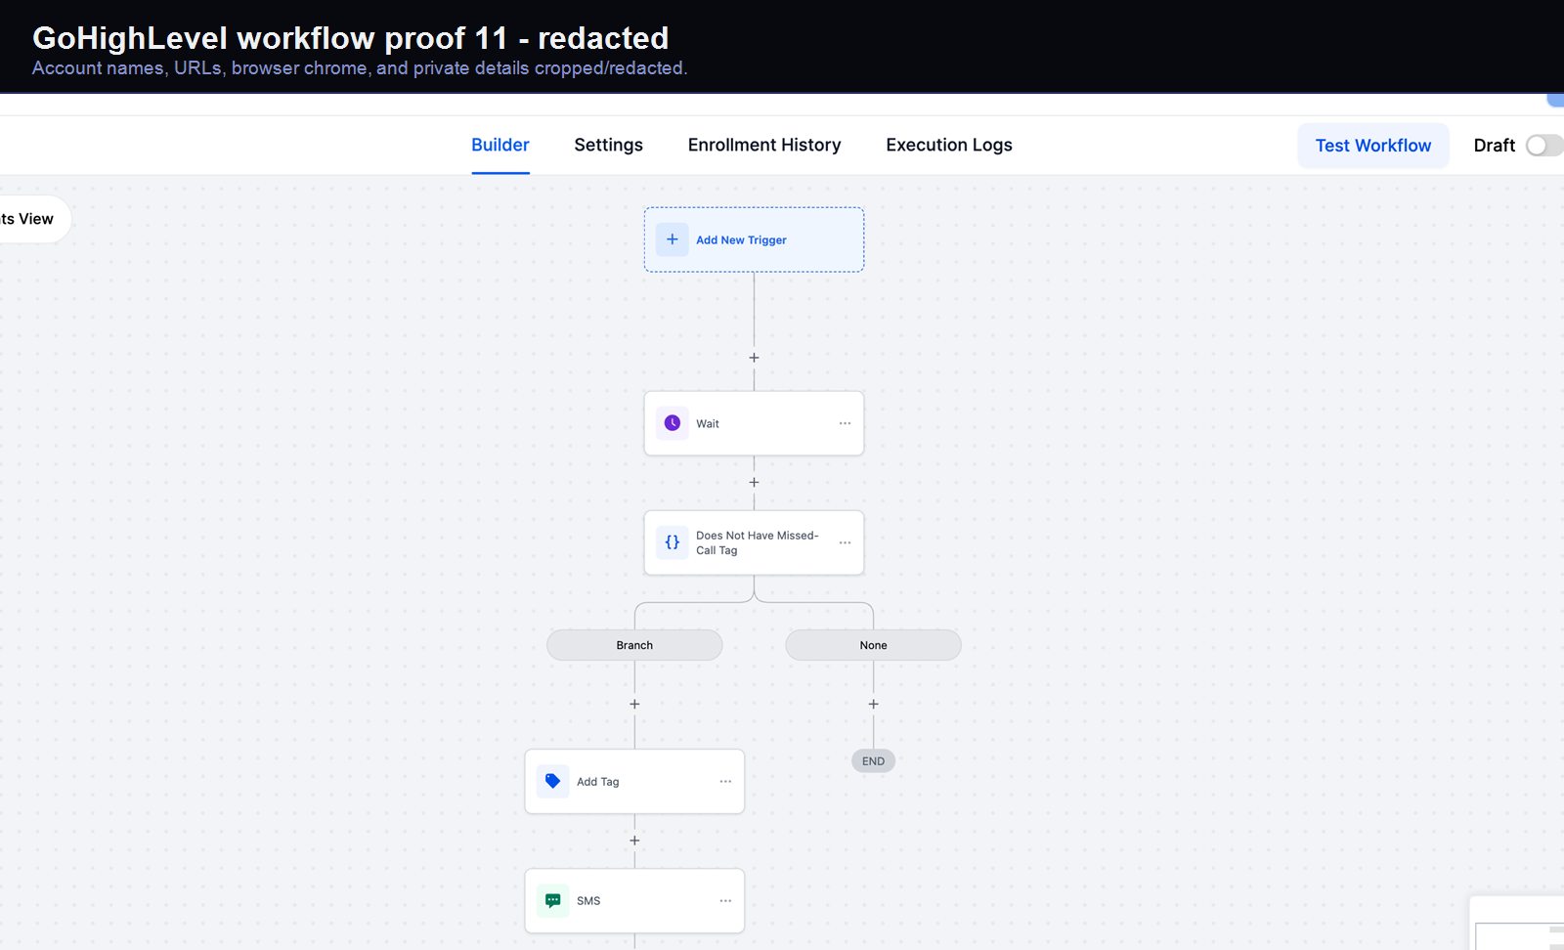Open the Does Not Have Missed-Call Tag step
Image resolution: width=1564 pixels, height=950 pixels.
point(754,542)
